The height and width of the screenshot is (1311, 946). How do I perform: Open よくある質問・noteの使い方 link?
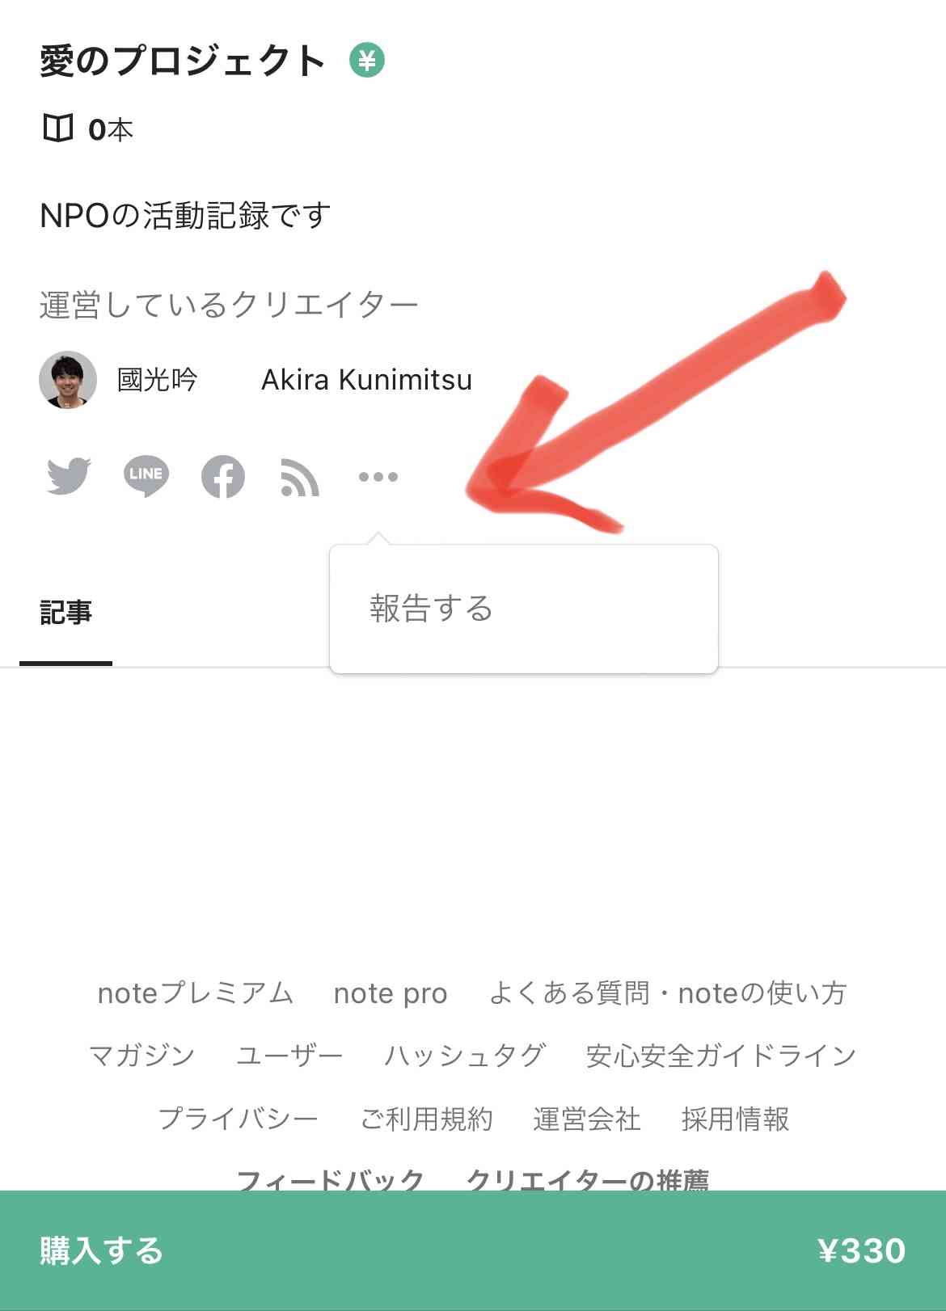(x=668, y=993)
